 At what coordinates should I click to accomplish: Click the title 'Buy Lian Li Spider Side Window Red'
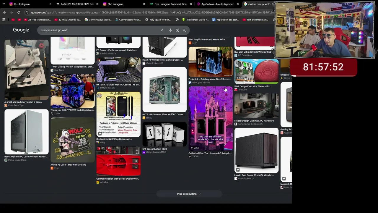coord(253,52)
